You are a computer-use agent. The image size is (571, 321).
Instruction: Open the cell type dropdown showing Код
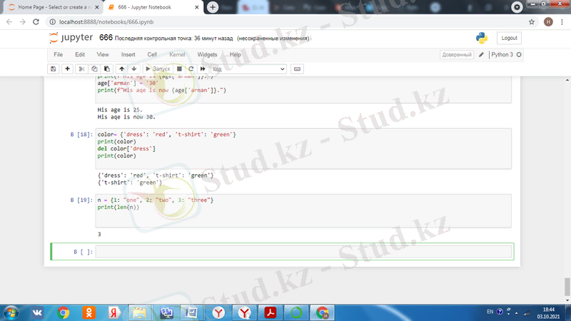point(248,69)
